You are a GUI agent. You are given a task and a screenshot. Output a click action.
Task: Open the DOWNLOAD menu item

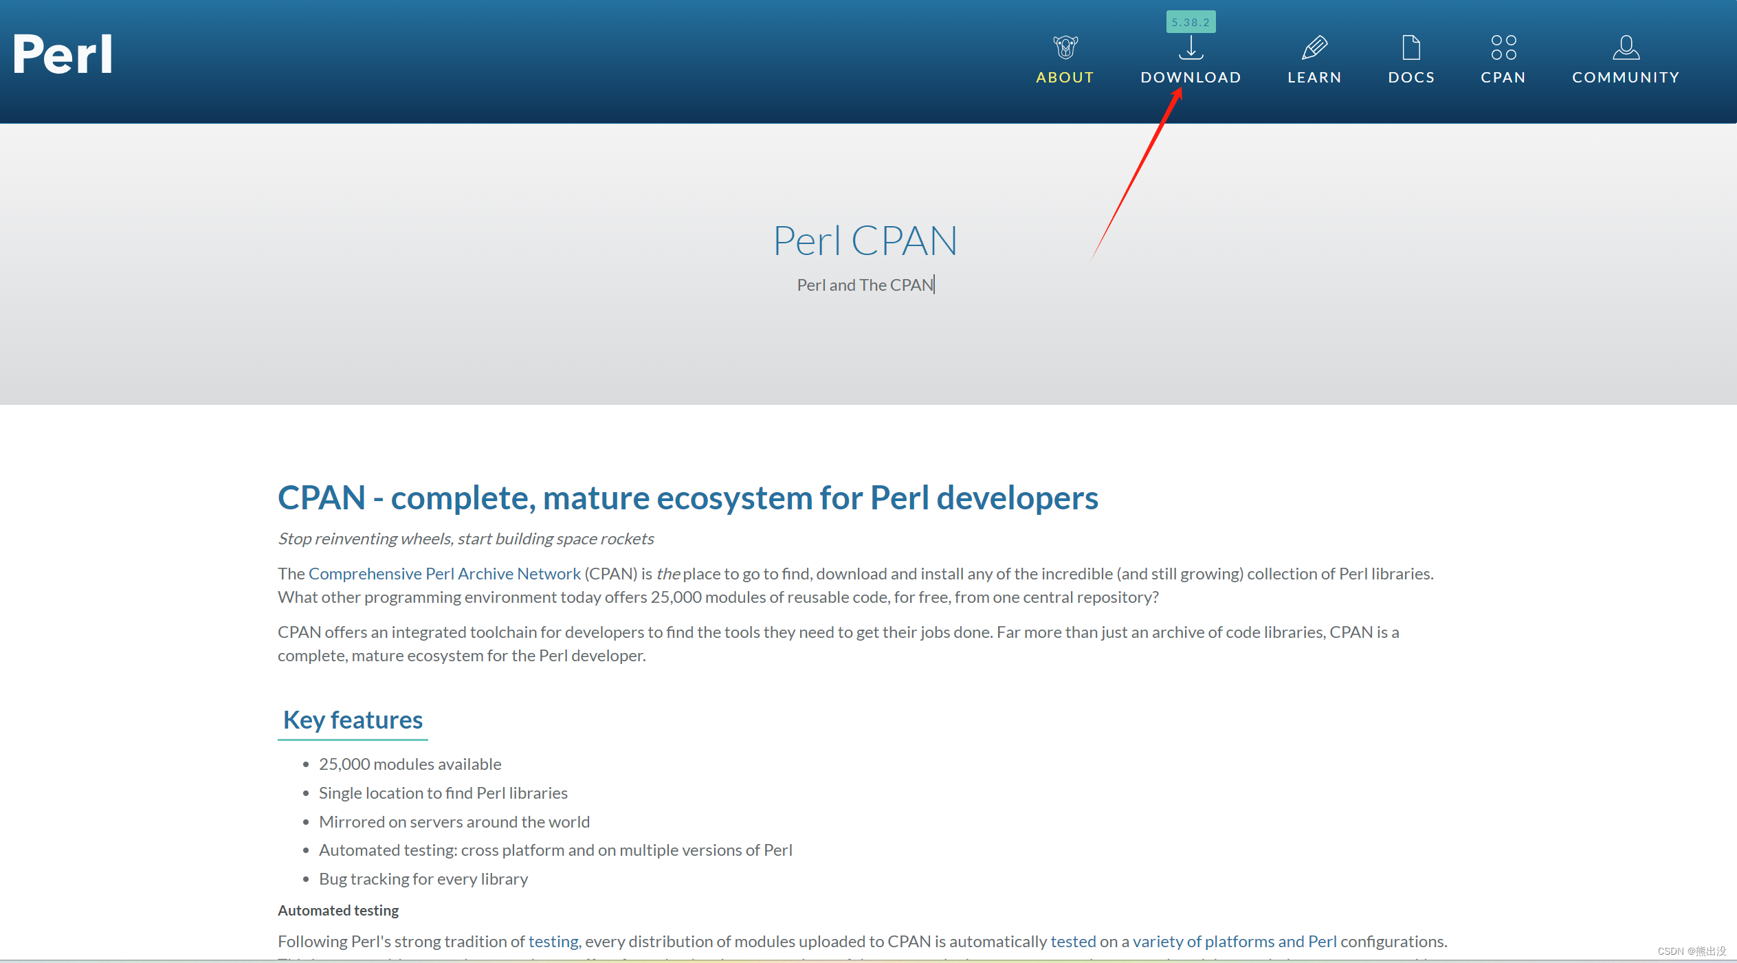pos(1191,78)
